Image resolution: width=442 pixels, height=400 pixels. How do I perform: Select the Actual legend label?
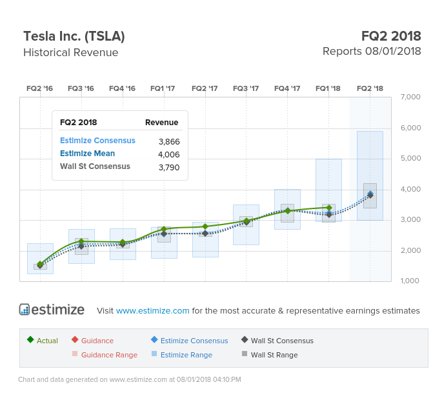pos(47,341)
